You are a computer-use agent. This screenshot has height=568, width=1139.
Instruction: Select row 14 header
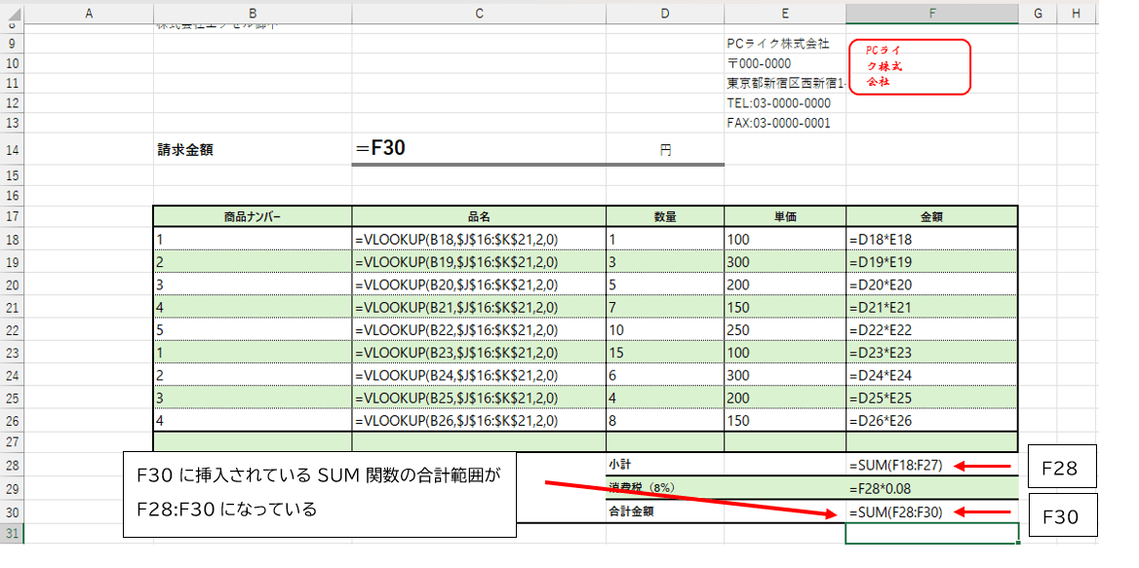(x=12, y=149)
